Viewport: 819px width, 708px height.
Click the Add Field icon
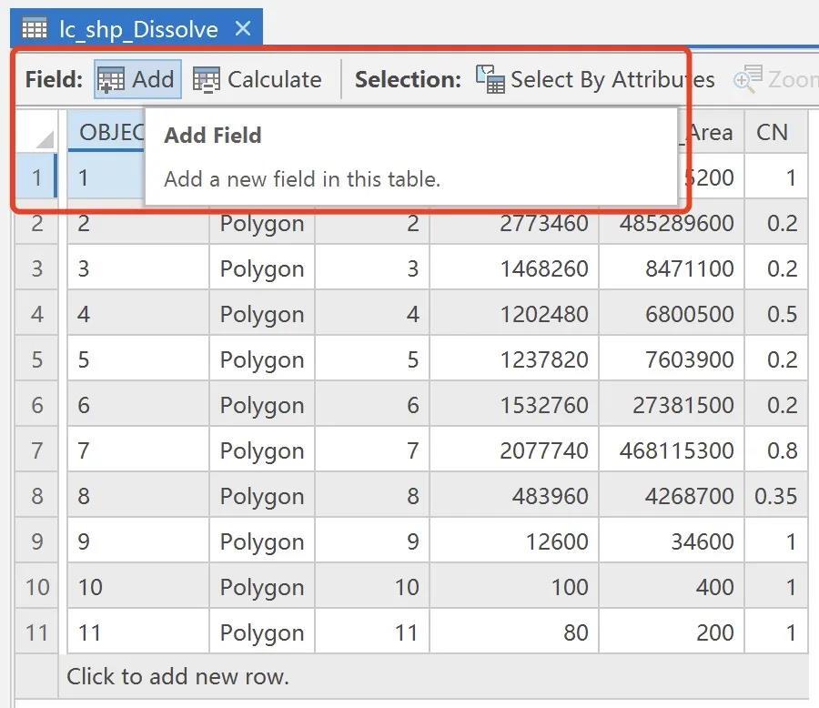[111, 80]
